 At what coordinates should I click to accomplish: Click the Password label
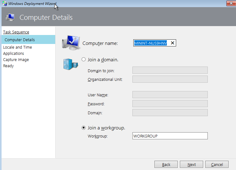(96, 104)
